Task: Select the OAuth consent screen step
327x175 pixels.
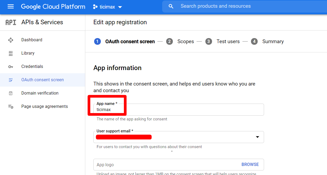Action: pyautogui.click(x=130, y=42)
